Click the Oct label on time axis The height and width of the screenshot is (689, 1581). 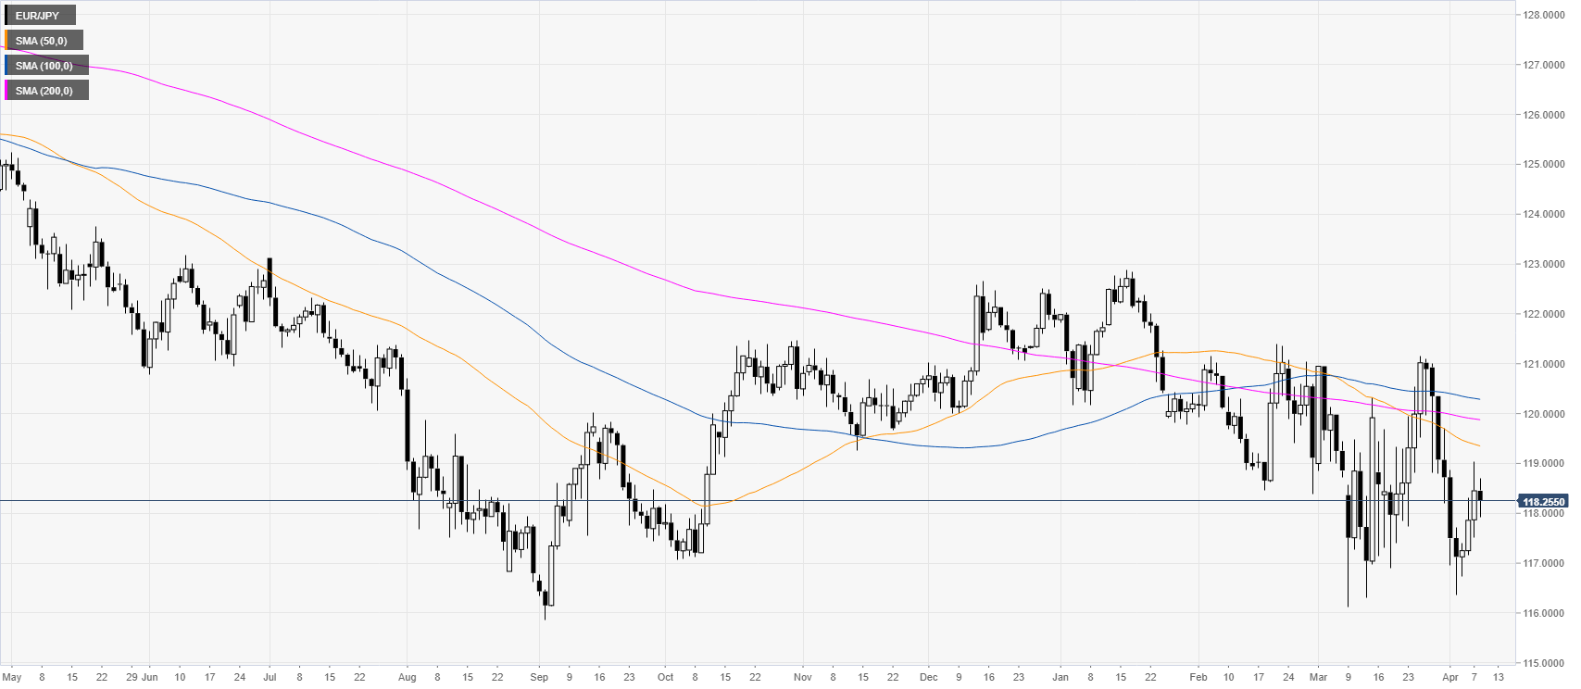pyautogui.click(x=665, y=677)
